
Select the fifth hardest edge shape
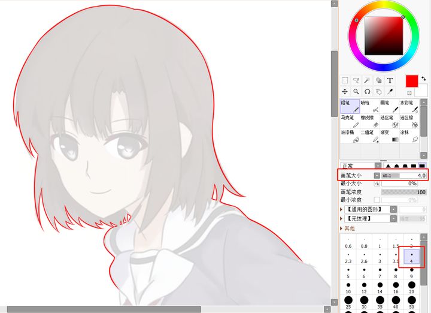tap(422, 165)
